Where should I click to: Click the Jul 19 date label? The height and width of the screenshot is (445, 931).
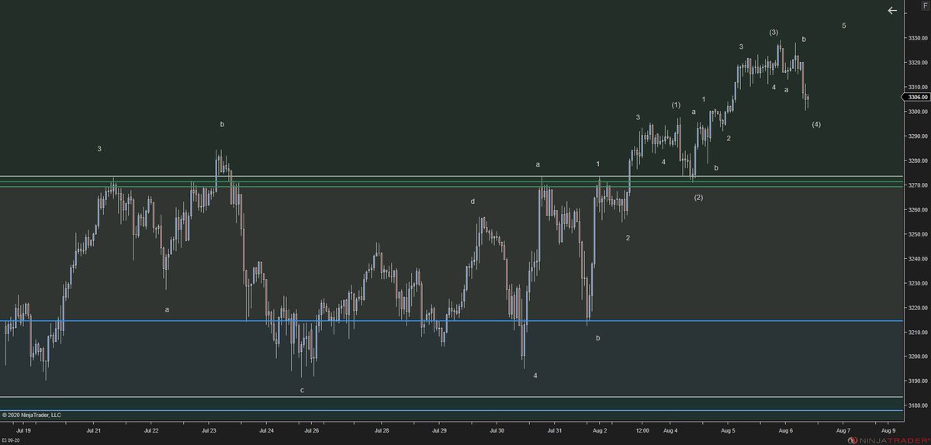pos(22,429)
